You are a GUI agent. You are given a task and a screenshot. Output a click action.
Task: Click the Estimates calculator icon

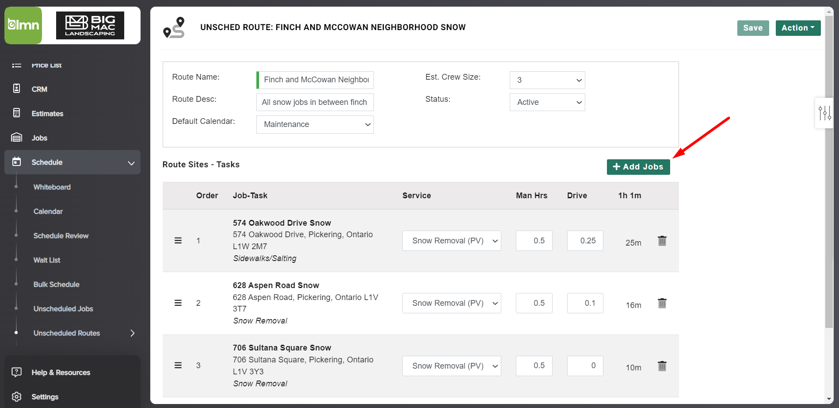pos(16,113)
